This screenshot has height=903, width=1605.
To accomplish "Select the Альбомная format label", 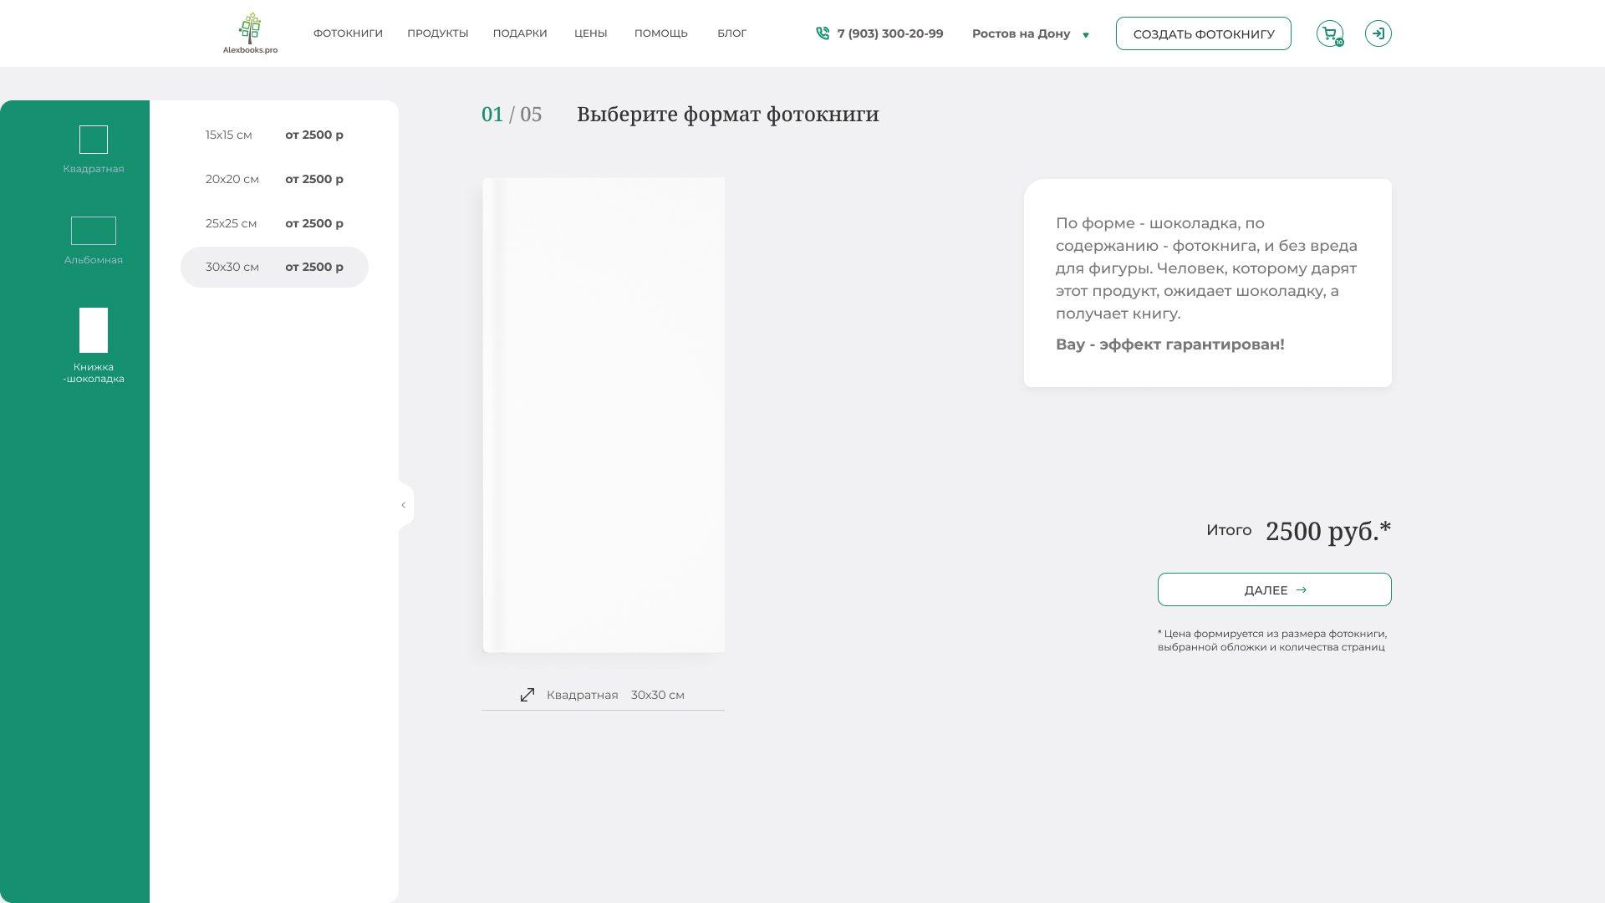I will click(x=94, y=260).
